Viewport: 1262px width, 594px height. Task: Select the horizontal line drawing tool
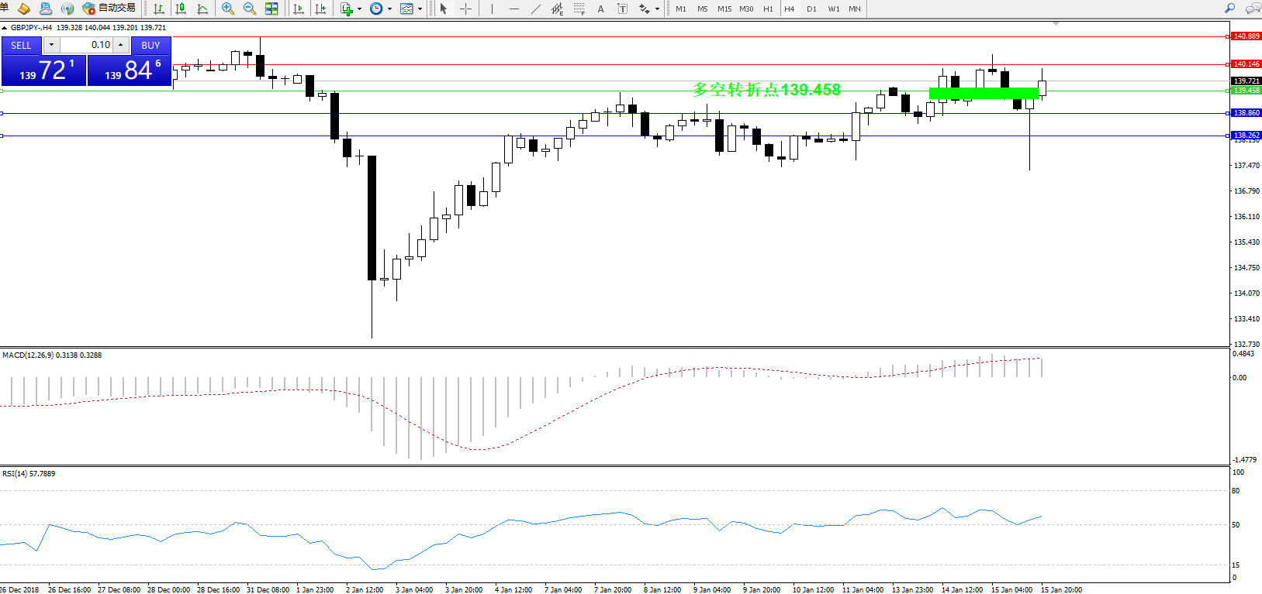click(x=513, y=9)
